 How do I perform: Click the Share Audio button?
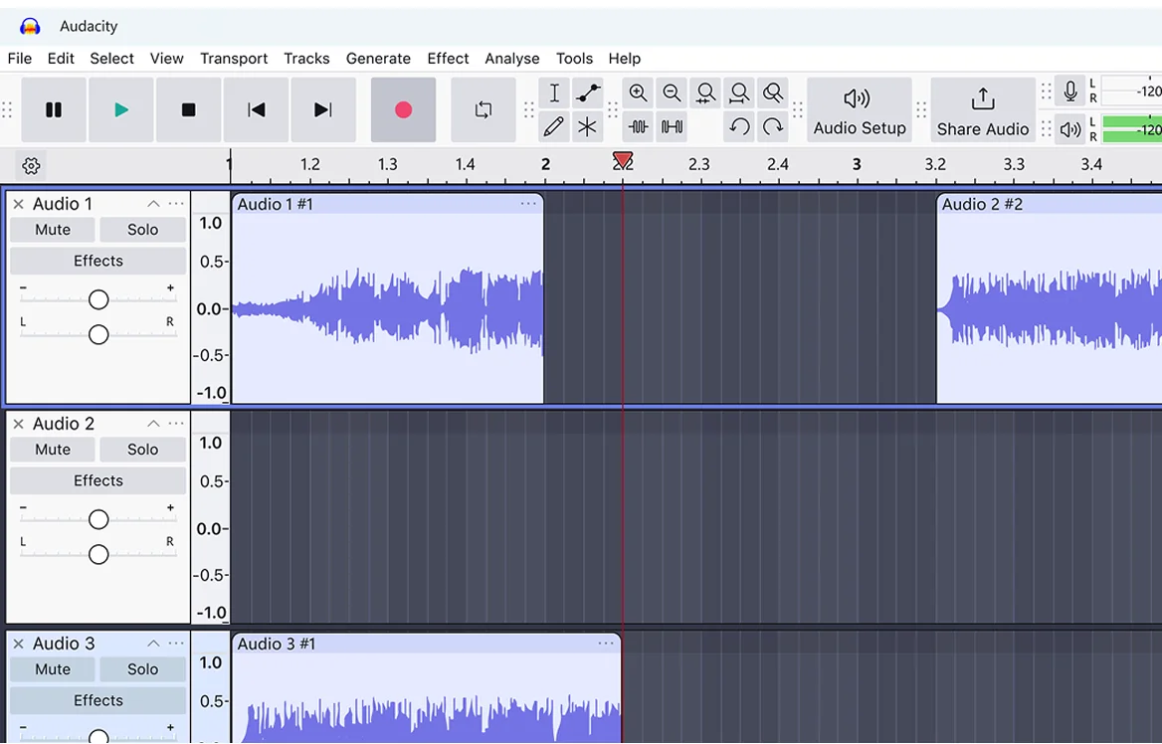click(982, 109)
